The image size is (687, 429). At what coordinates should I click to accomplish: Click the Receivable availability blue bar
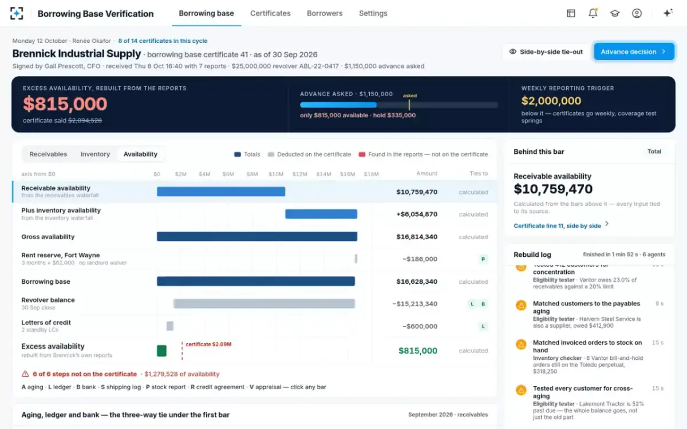(221, 192)
